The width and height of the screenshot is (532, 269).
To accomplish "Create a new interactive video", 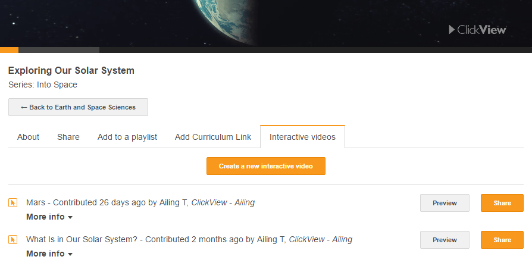I will (265, 166).
